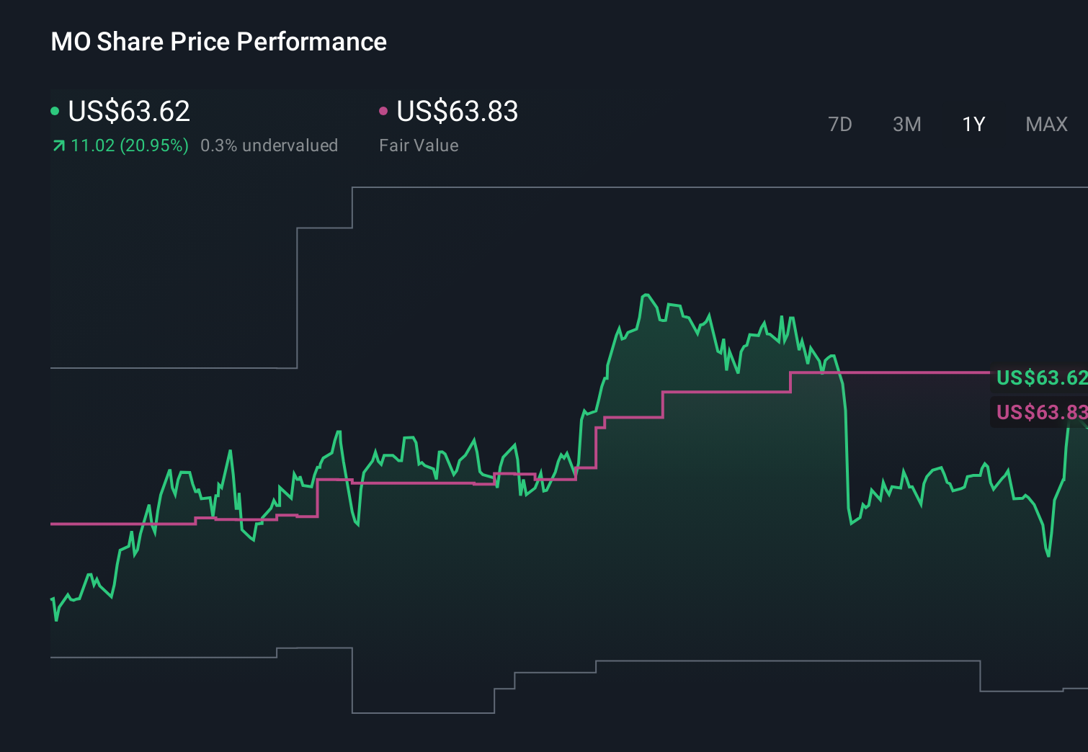Open the MAX time range view
This screenshot has height=752, width=1088.
pos(1045,124)
